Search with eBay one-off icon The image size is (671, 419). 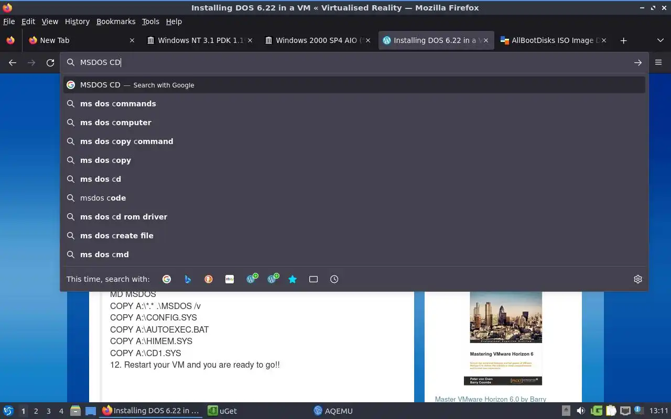point(230,279)
